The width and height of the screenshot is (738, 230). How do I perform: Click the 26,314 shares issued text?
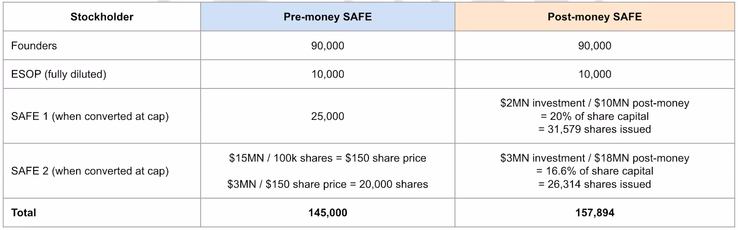[x=595, y=184]
